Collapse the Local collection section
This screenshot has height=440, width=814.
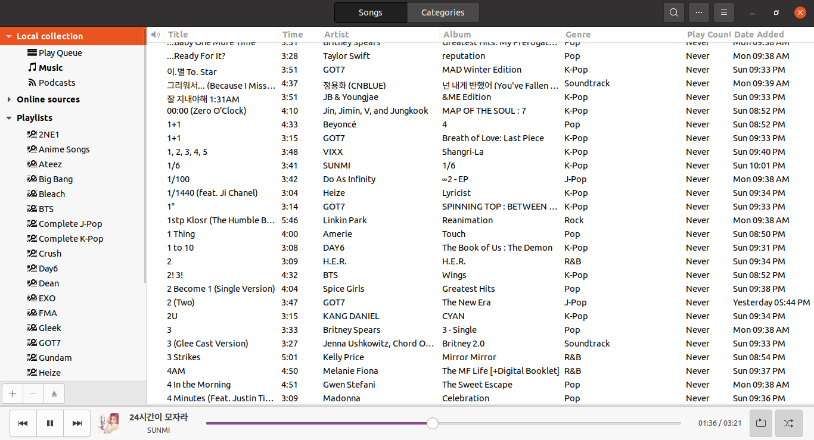click(x=9, y=36)
